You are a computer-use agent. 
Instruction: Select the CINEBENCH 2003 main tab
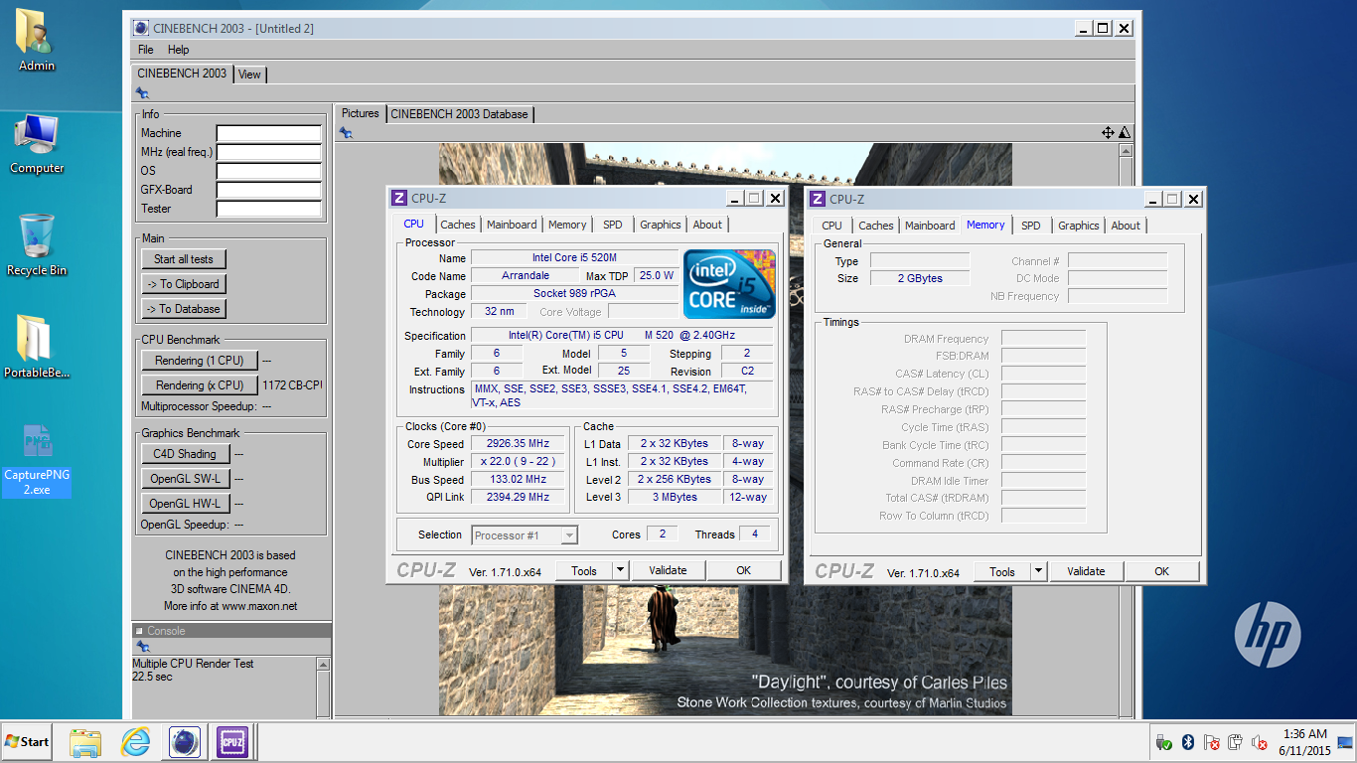tap(182, 74)
